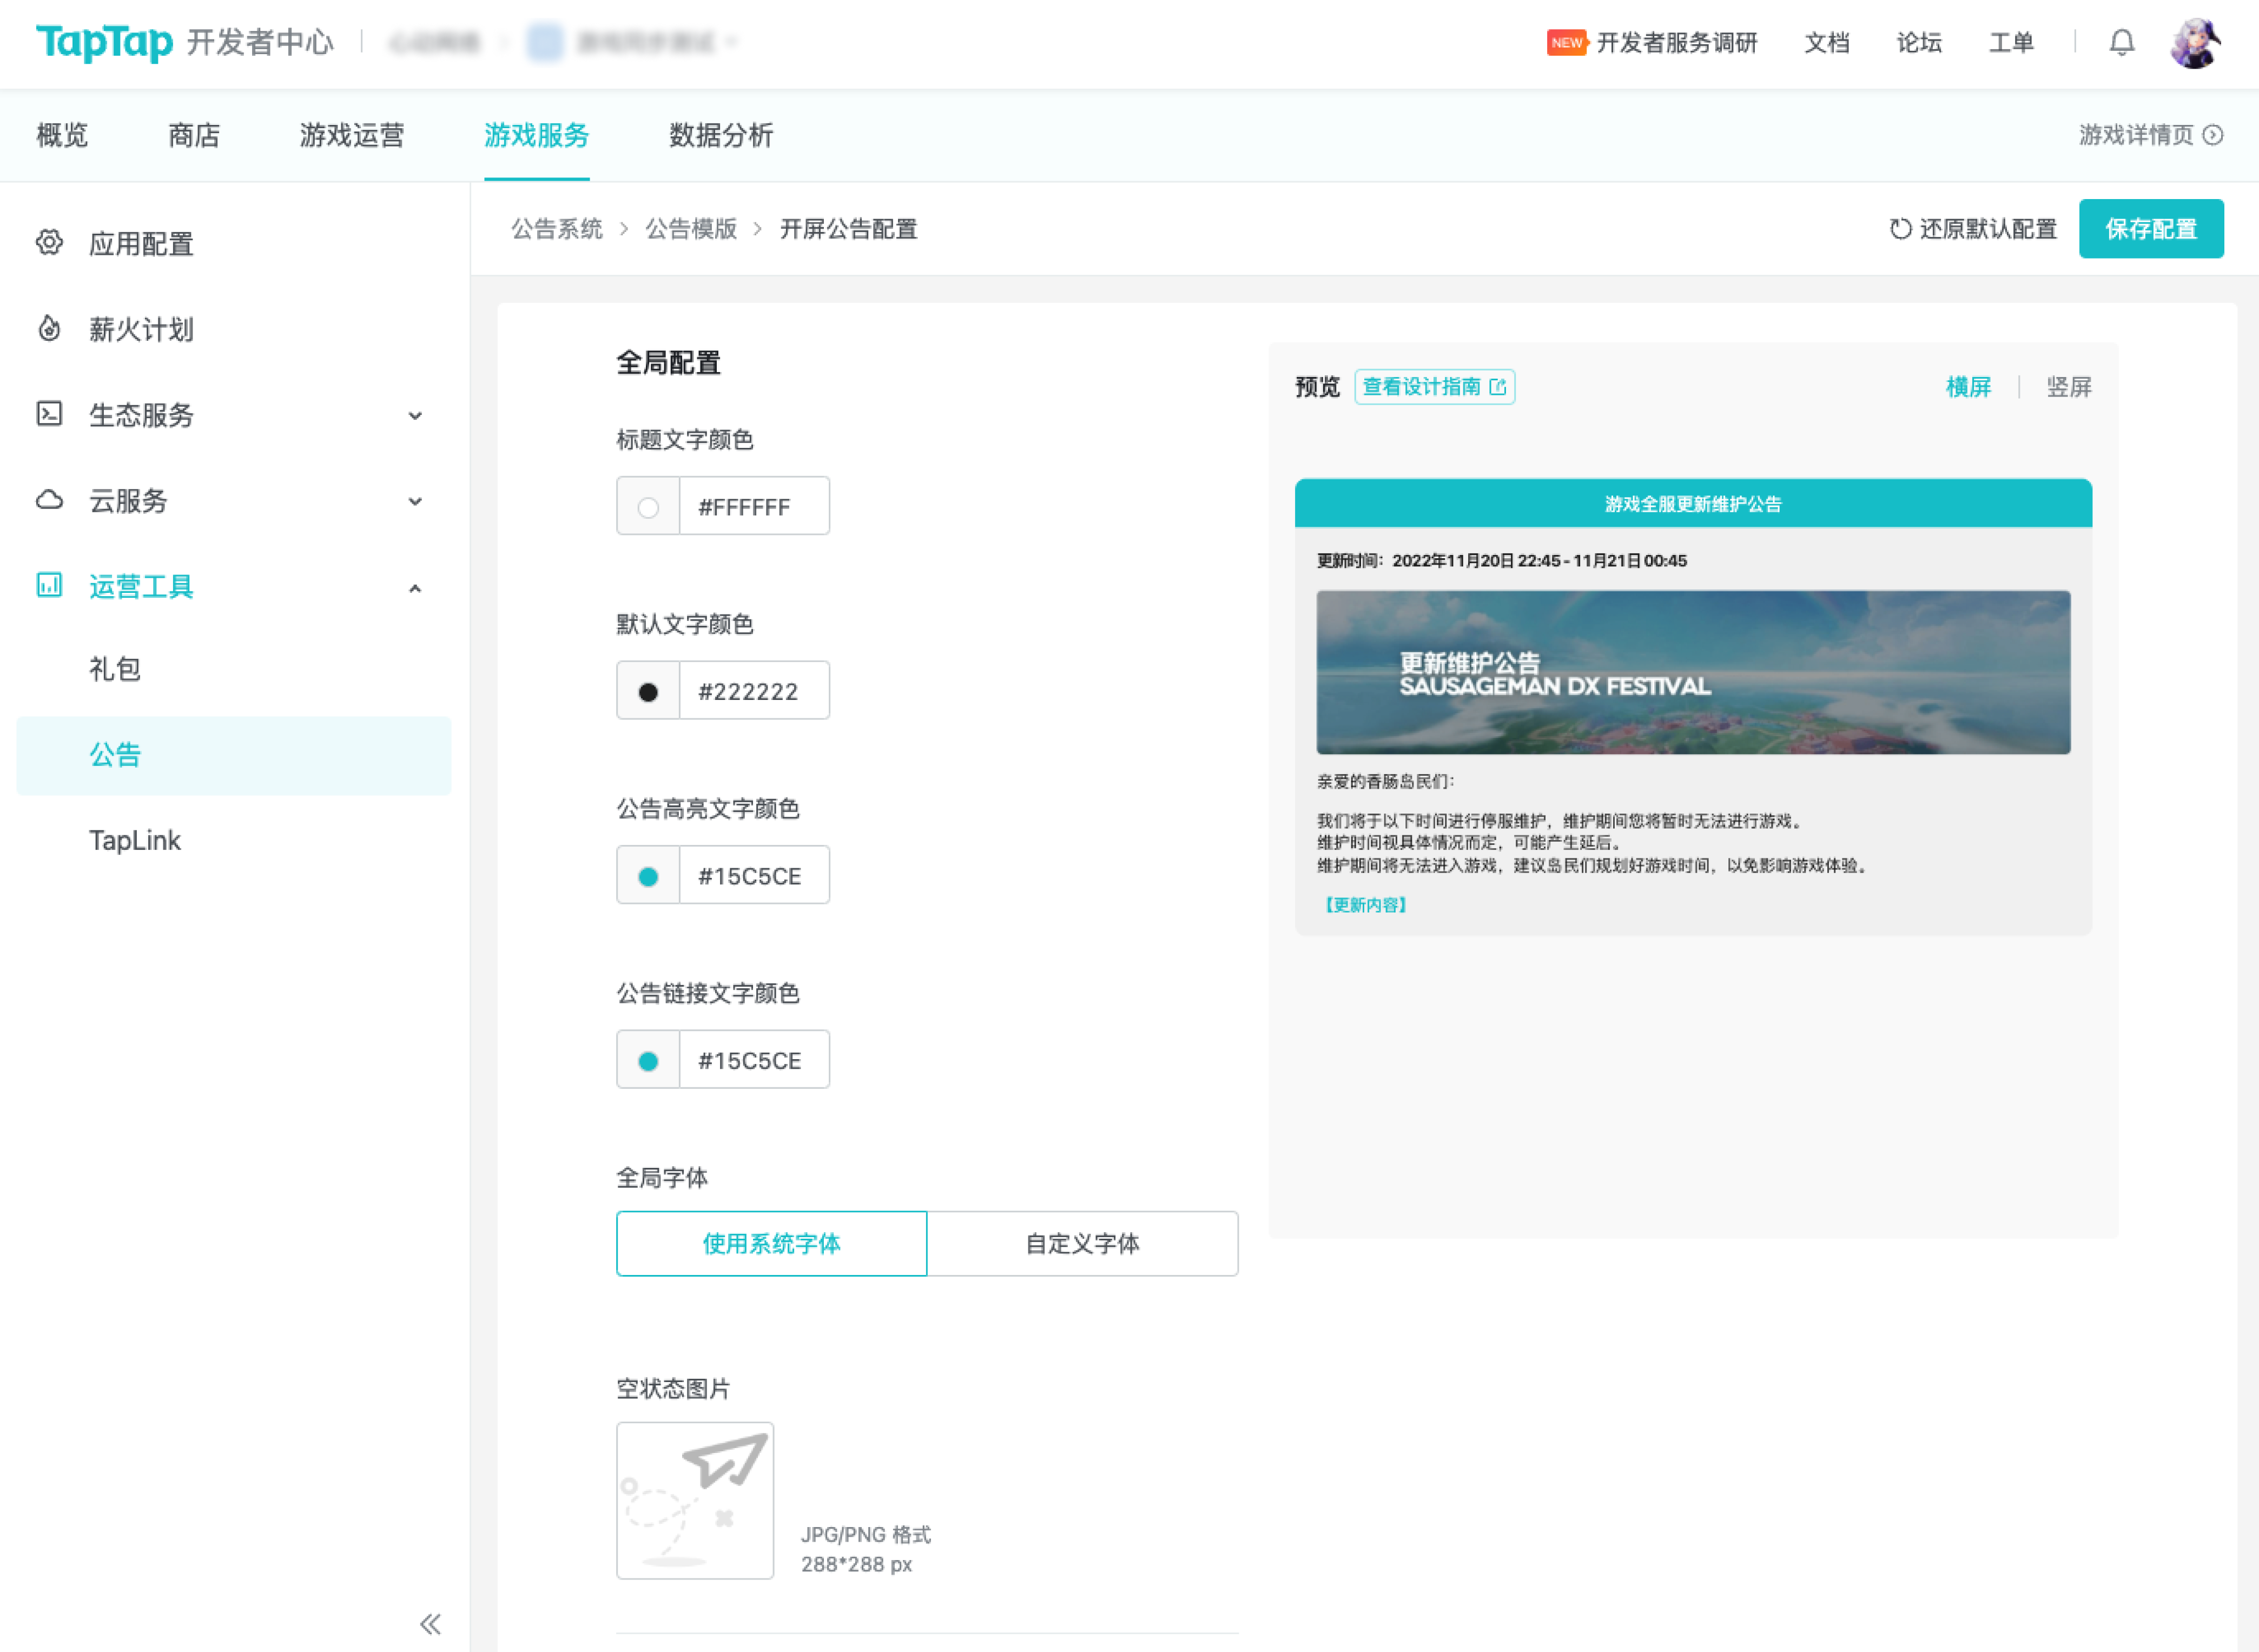Open 开发者服务调研 link
The image size is (2259, 1652).
(x=1676, y=43)
